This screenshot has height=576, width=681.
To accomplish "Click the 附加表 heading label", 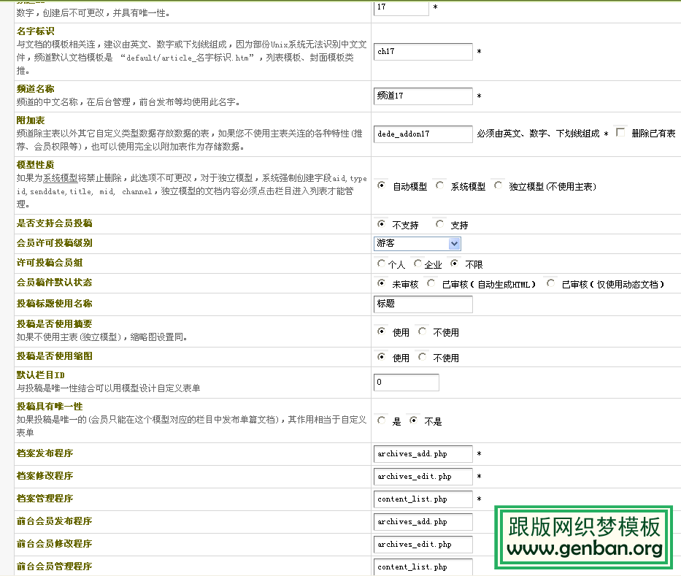I will pos(31,120).
